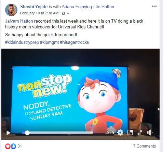Unmute the video speaker icon
The width and height of the screenshot is (163, 152).
[150, 132]
